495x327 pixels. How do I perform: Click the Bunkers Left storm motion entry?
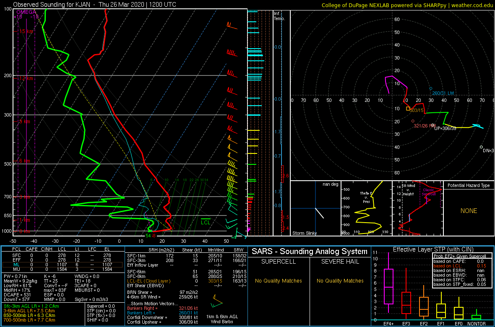pyautogui.click(x=163, y=313)
